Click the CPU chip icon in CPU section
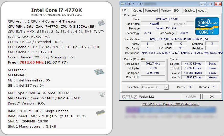224x136 pixels. tap(101, 23)
